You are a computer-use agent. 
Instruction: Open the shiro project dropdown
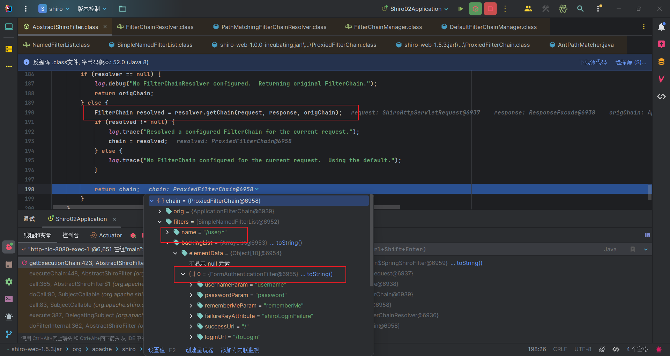pos(54,9)
